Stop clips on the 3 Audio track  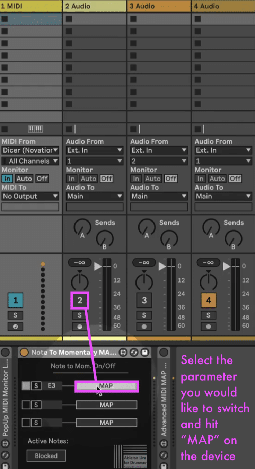point(133,129)
